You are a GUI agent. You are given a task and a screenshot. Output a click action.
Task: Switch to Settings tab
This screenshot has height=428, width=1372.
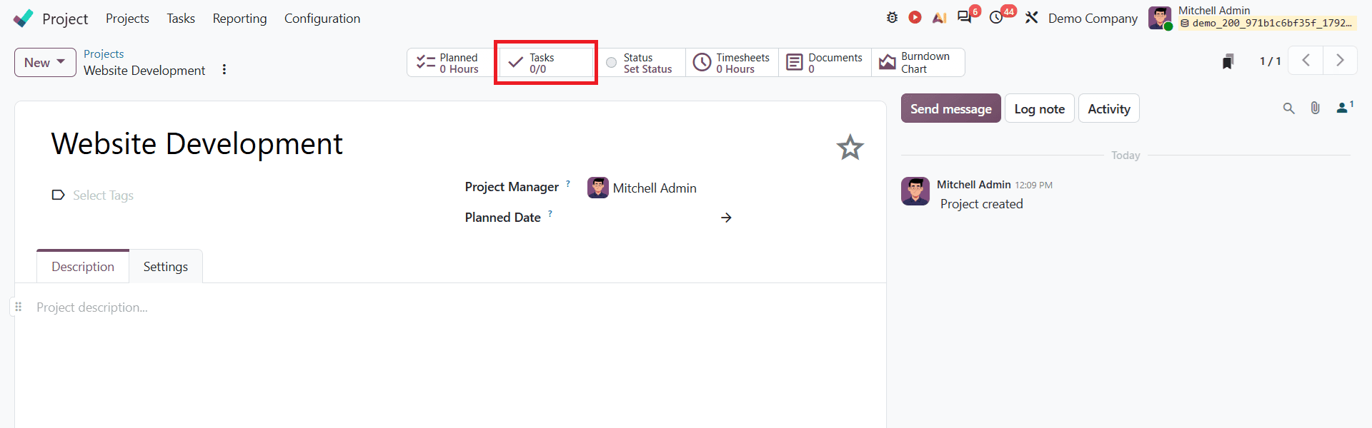(x=166, y=266)
